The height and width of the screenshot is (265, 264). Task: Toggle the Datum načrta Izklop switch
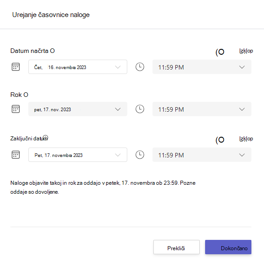tap(220, 52)
